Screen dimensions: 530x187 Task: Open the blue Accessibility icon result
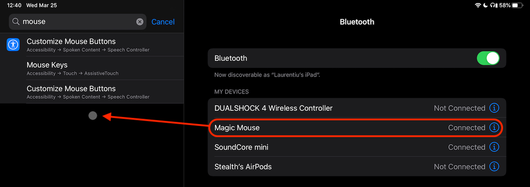pyautogui.click(x=13, y=45)
